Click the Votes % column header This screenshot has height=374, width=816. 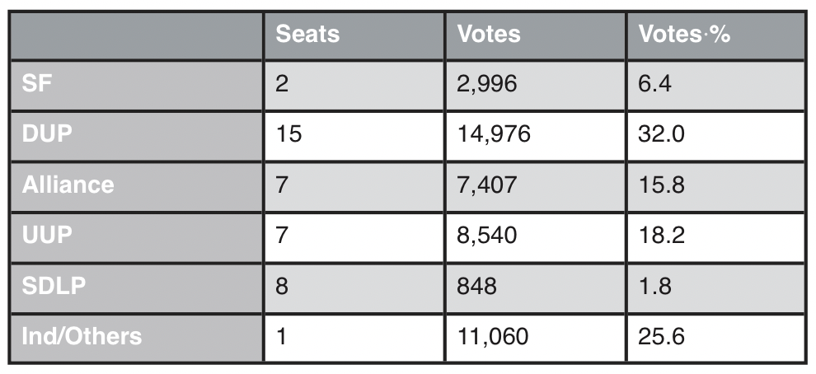point(685,35)
